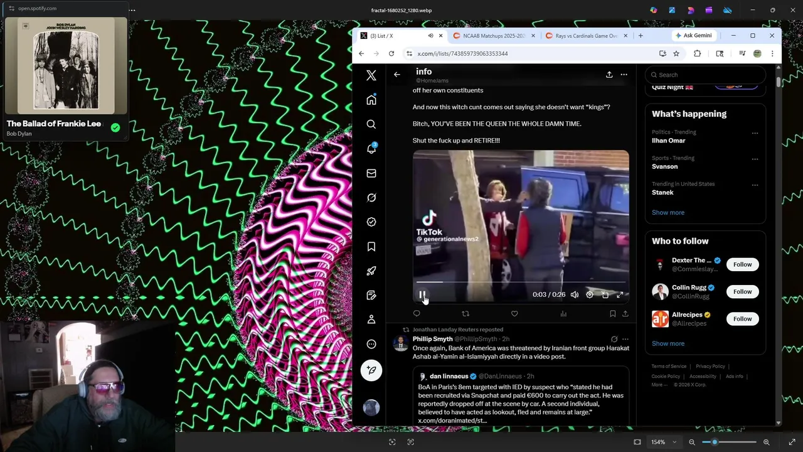The height and width of the screenshot is (452, 803).
Task: Open options on Phillip Smyth's post
Action: pos(625,339)
